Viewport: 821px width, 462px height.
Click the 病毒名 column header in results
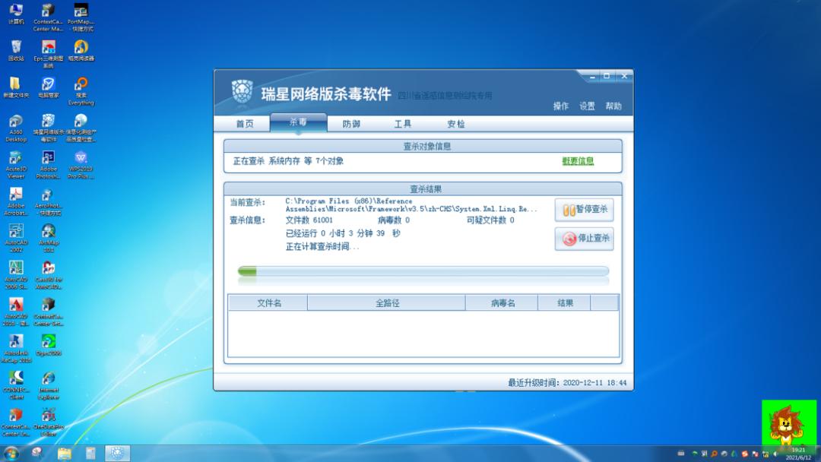(x=504, y=302)
